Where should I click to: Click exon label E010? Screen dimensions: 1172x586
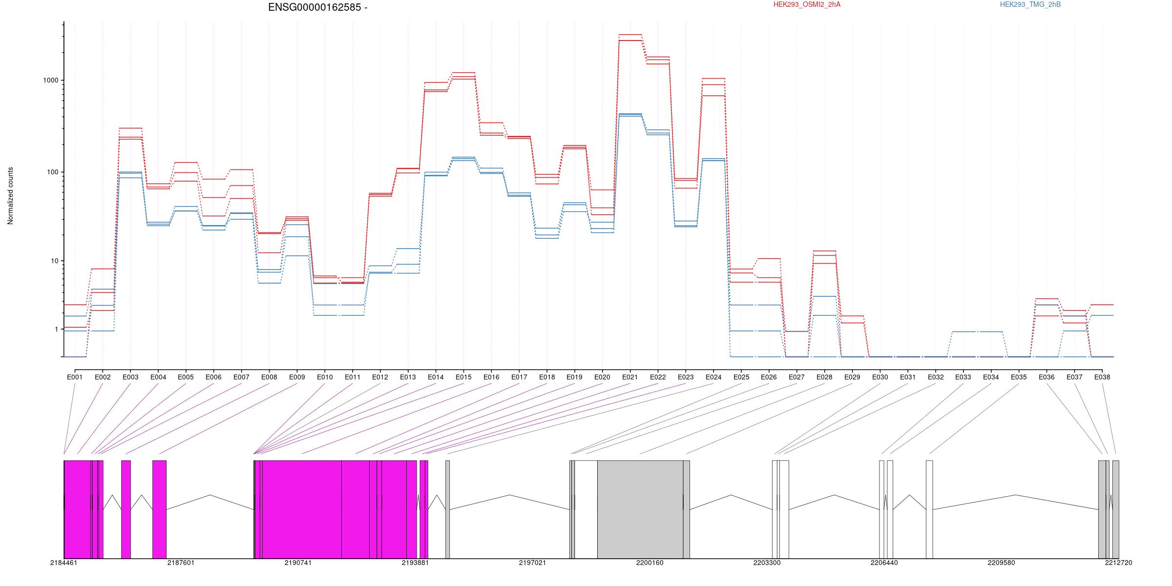point(325,377)
